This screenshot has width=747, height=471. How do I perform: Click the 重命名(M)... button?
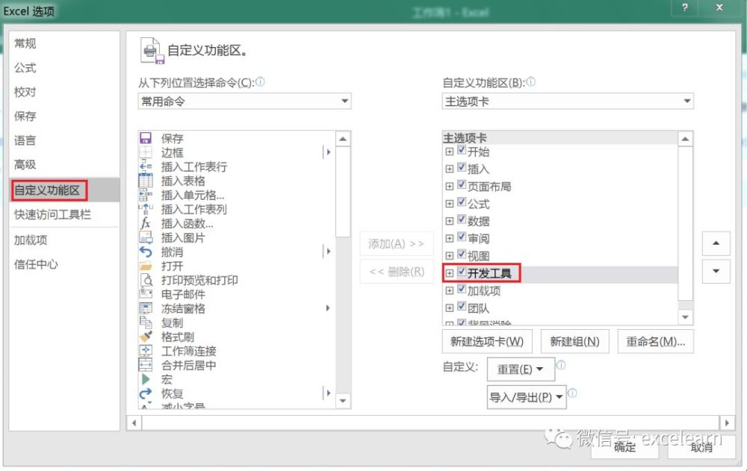[x=656, y=341]
